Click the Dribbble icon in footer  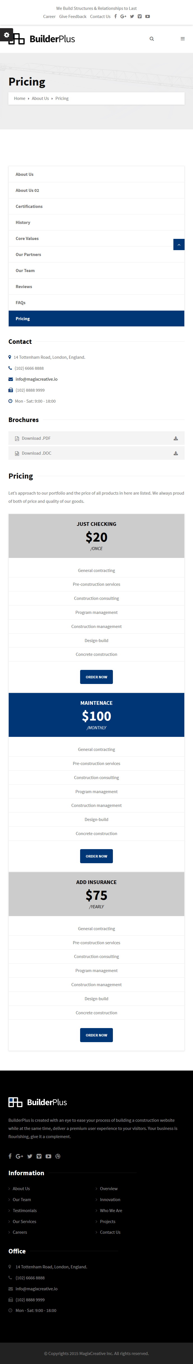pyautogui.click(x=58, y=1156)
